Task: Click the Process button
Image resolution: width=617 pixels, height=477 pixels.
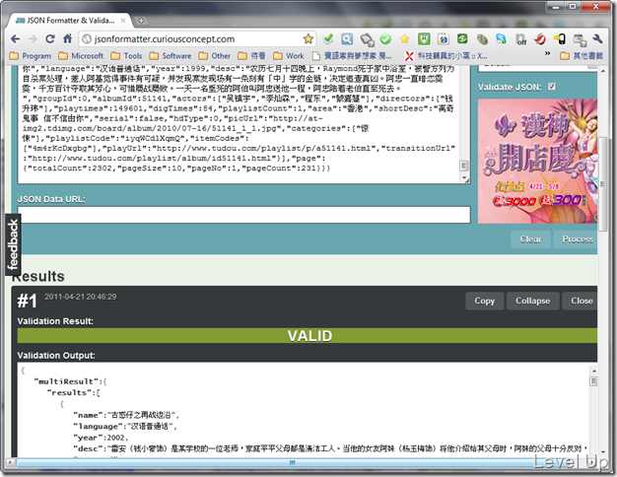Action: [x=576, y=239]
